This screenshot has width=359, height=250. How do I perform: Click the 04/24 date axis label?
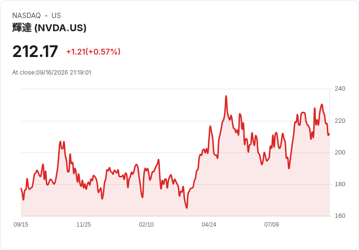tap(209, 225)
